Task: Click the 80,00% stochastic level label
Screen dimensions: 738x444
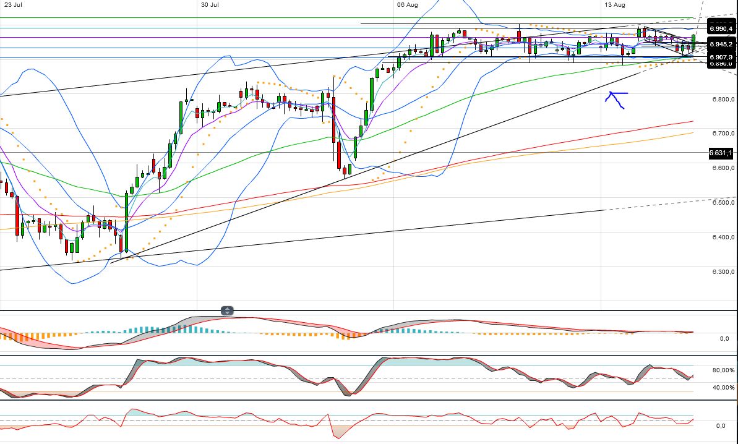Action: point(723,370)
